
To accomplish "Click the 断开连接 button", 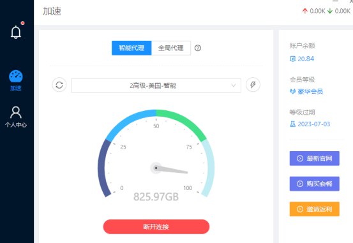I will coord(156,226).
